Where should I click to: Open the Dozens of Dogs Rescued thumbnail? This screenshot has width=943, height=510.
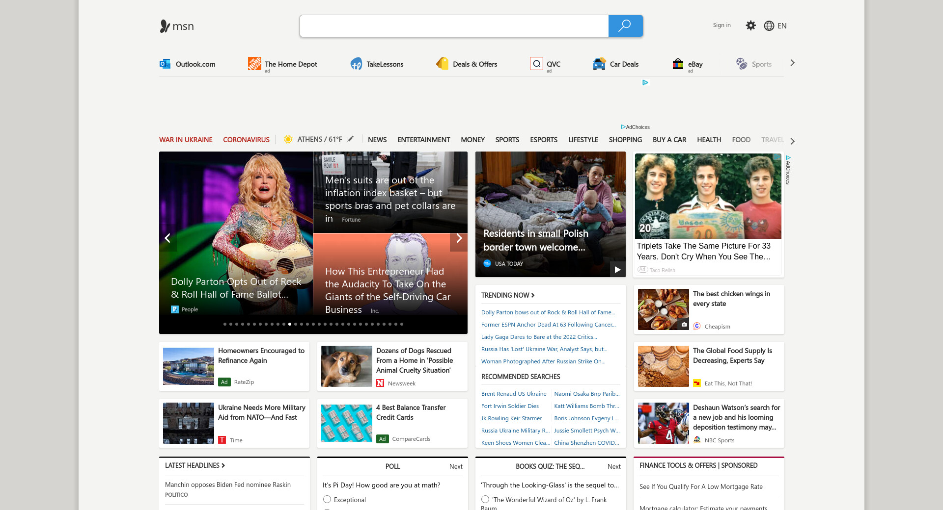click(x=347, y=366)
